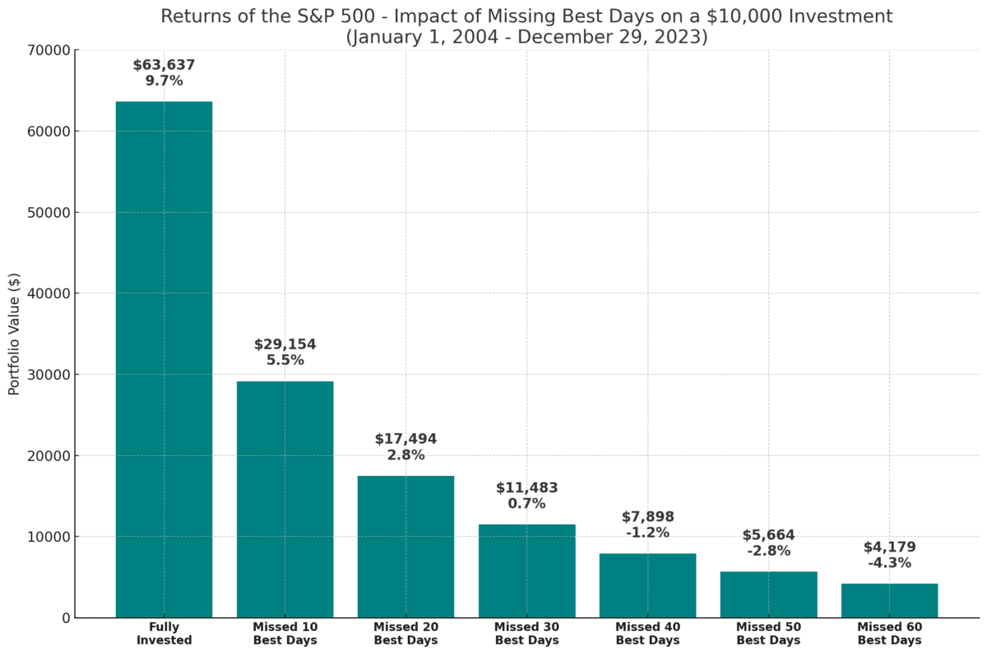Select the Missed 60 Best Days axis label
This screenshot has width=987, height=655.
[889, 634]
